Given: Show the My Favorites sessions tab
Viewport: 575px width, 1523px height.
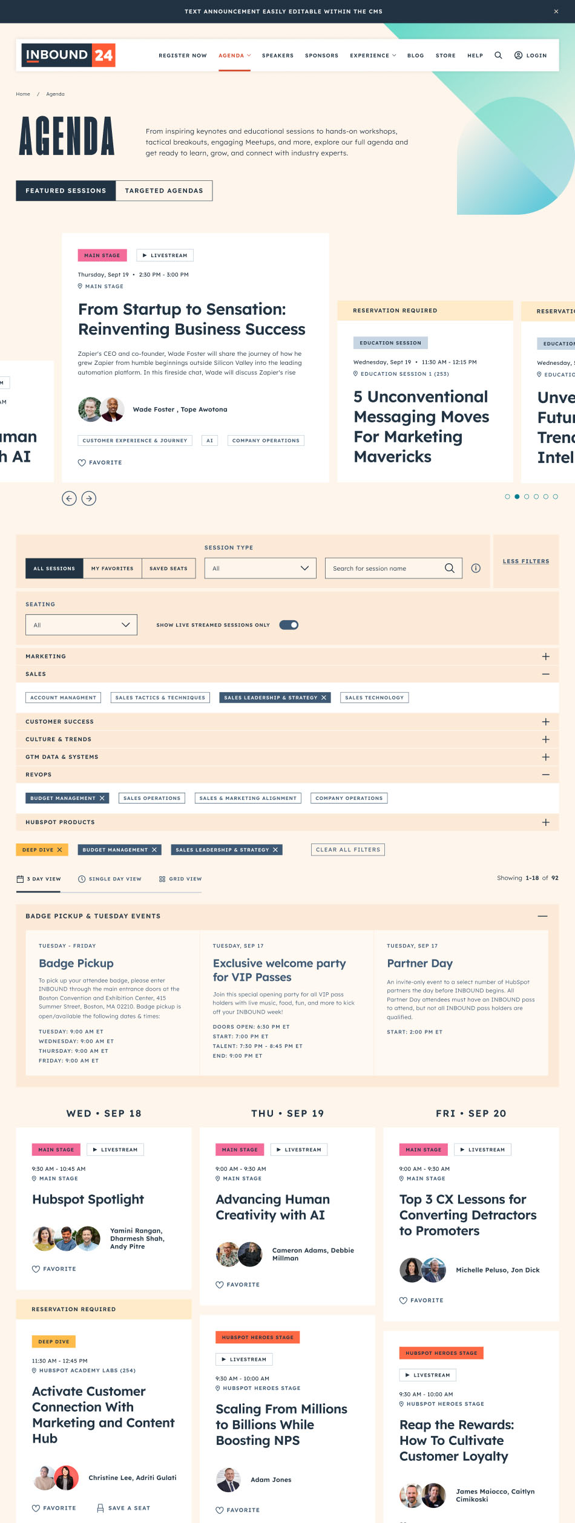Looking at the screenshot, I should (113, 568).
